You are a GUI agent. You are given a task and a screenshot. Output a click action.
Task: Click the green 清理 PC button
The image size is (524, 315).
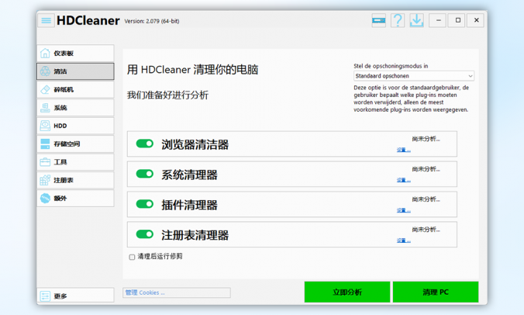tap(436, 292)
